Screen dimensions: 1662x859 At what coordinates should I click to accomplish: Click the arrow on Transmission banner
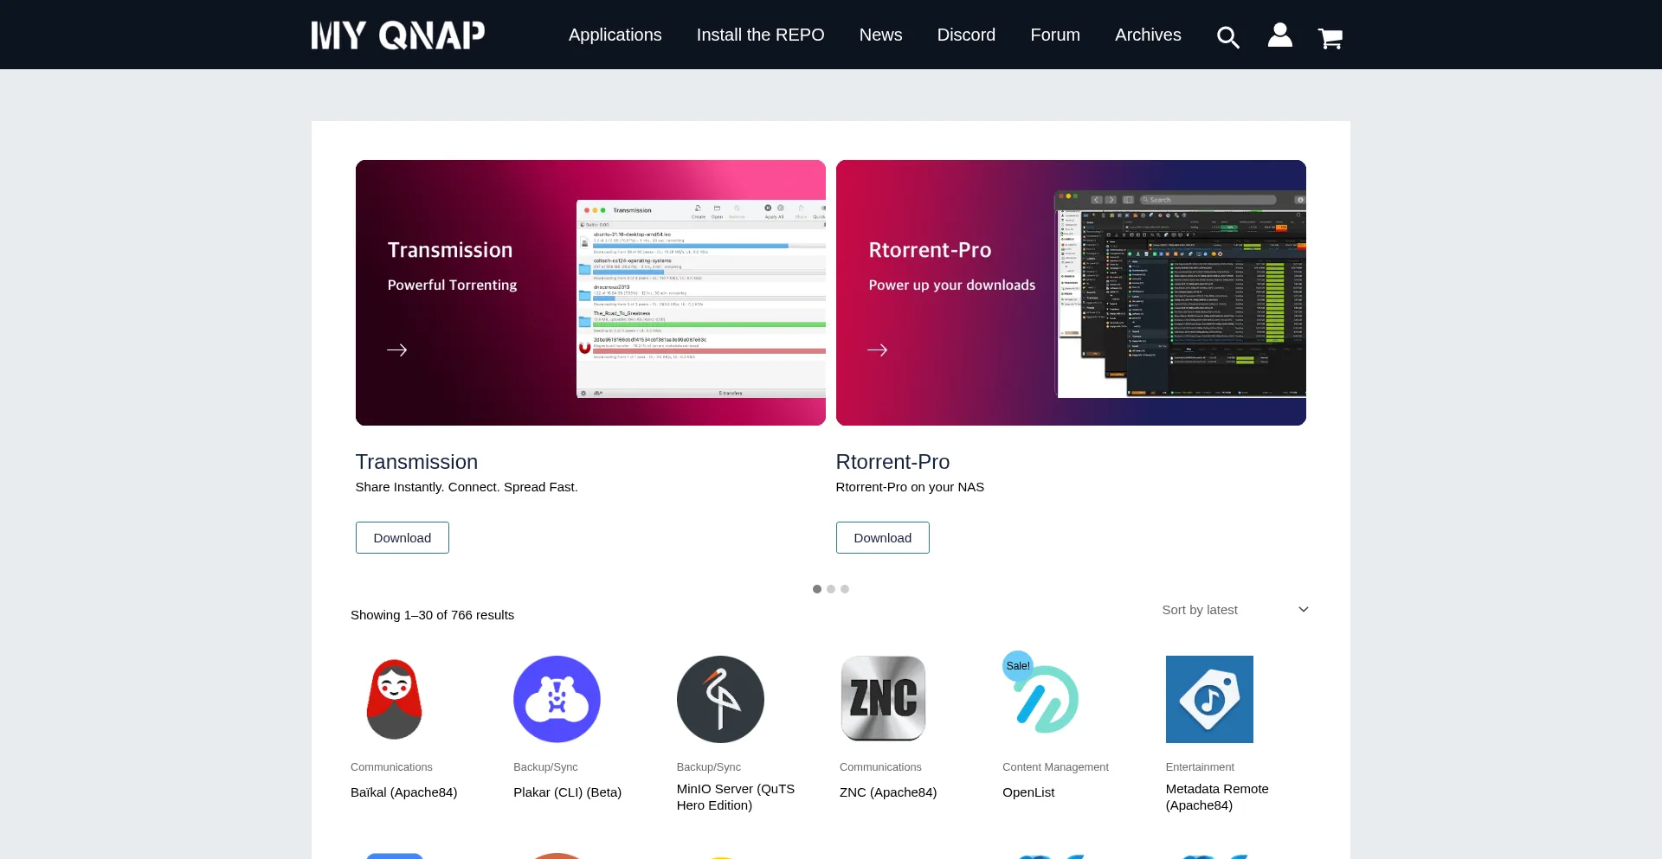(397, 349)
